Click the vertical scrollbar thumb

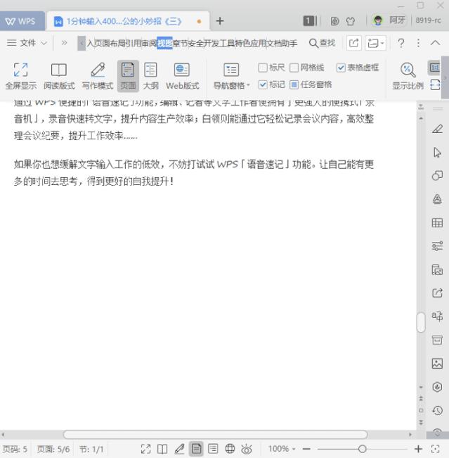pos(421,322)
